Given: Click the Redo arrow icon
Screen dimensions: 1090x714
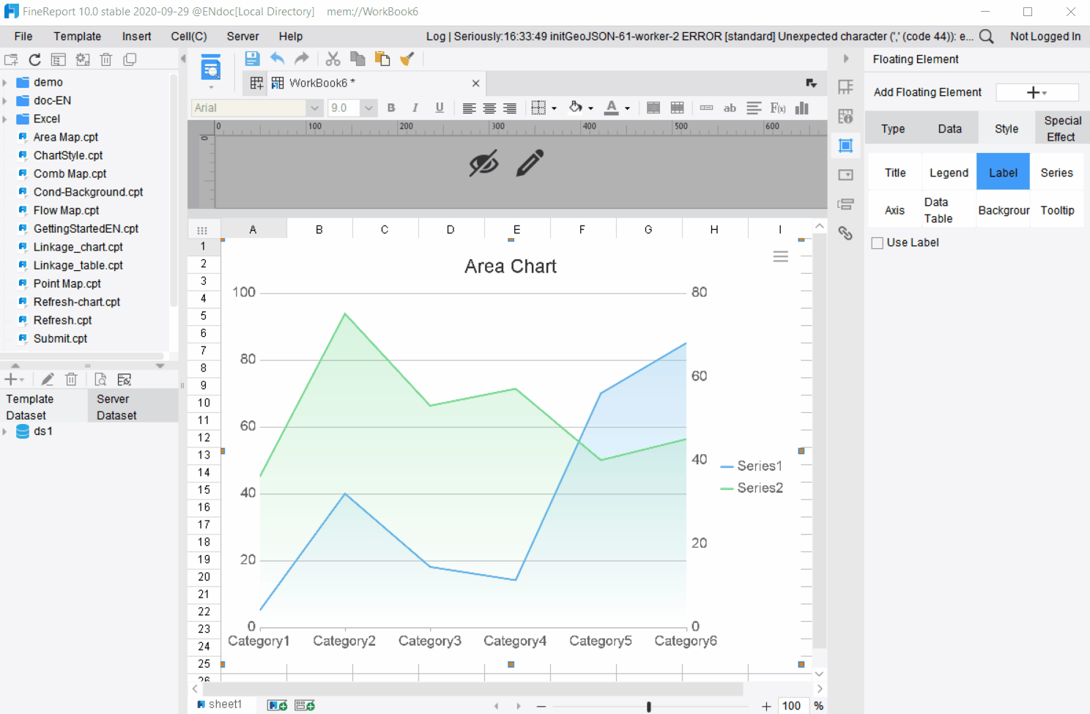Looking at the screenshot, I should (302, 59).
